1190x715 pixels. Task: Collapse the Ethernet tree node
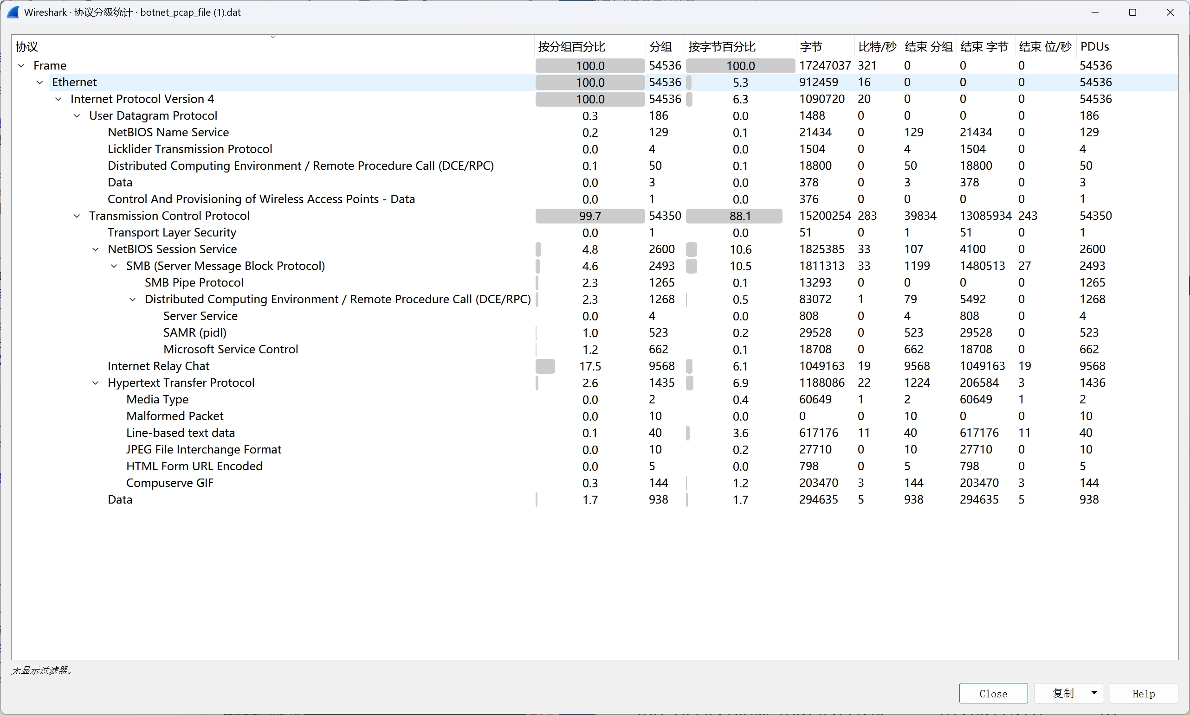coord(40,83)
